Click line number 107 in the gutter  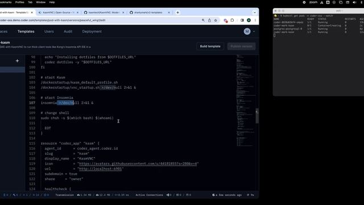32,102
